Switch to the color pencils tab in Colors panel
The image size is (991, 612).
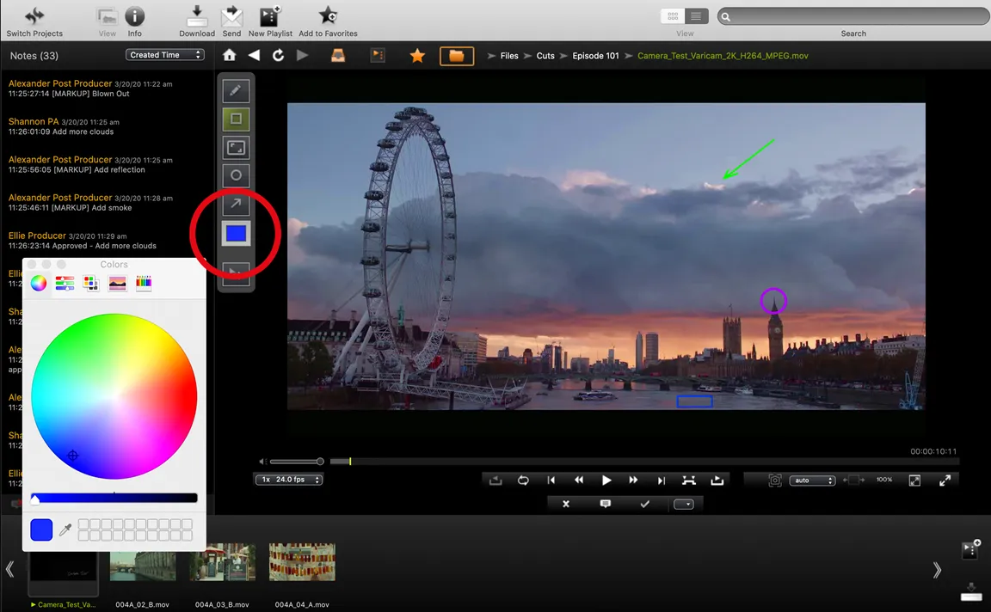coord(143,283)
